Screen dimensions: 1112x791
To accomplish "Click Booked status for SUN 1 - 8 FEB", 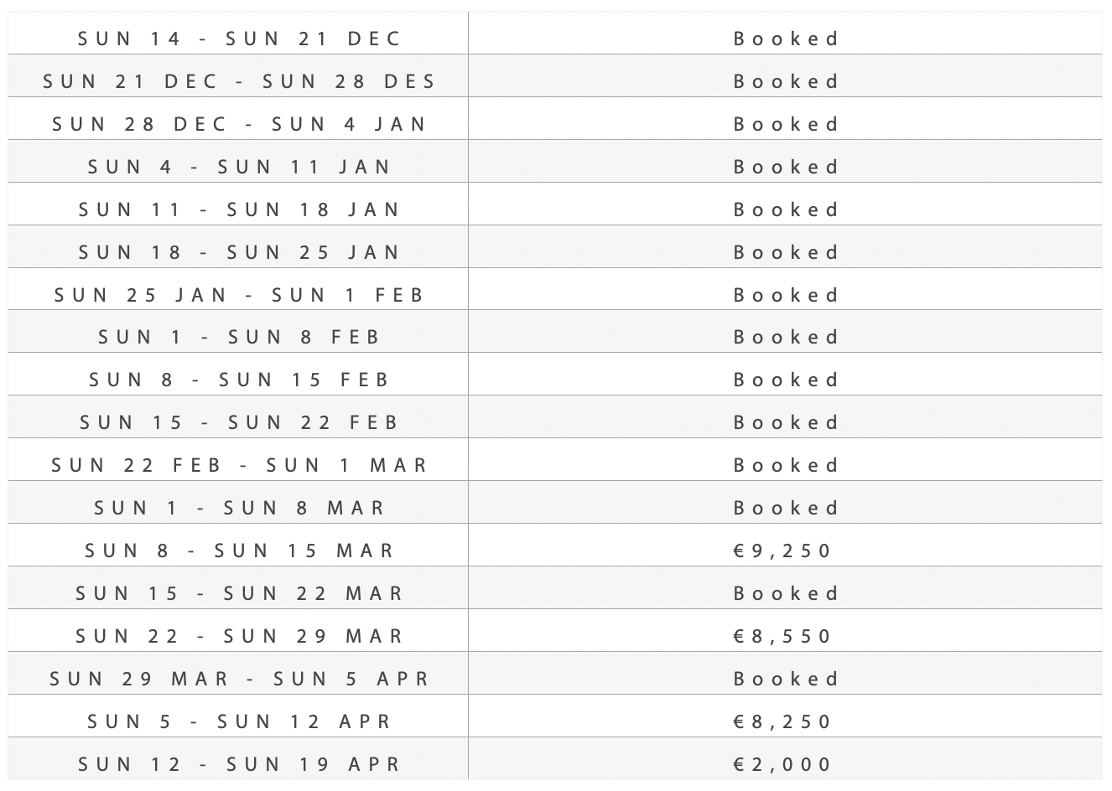I will pos(786,337).
